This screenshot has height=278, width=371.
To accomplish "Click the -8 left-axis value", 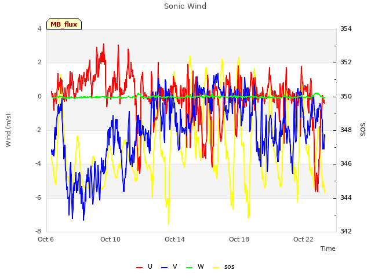I will tap(38, 231).
